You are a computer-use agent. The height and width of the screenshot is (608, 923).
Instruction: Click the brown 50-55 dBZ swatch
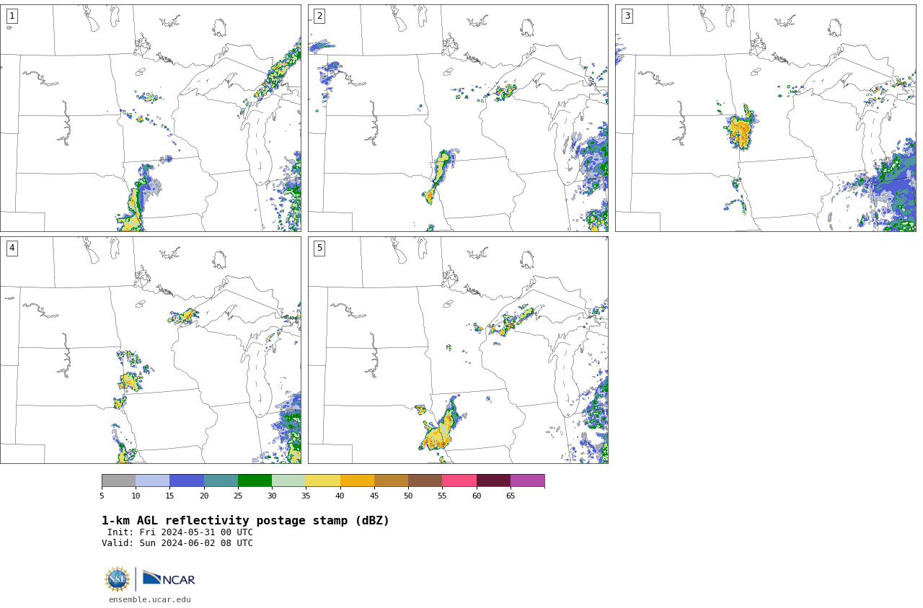point(425,480)
